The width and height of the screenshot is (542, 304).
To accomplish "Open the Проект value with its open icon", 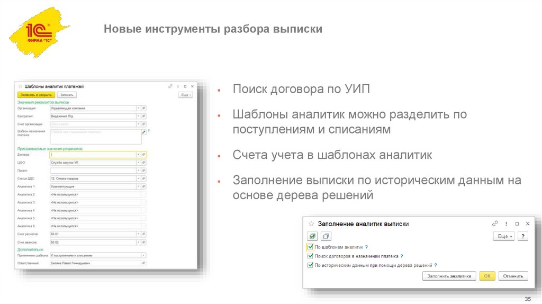I will click(x=144, y=171).
